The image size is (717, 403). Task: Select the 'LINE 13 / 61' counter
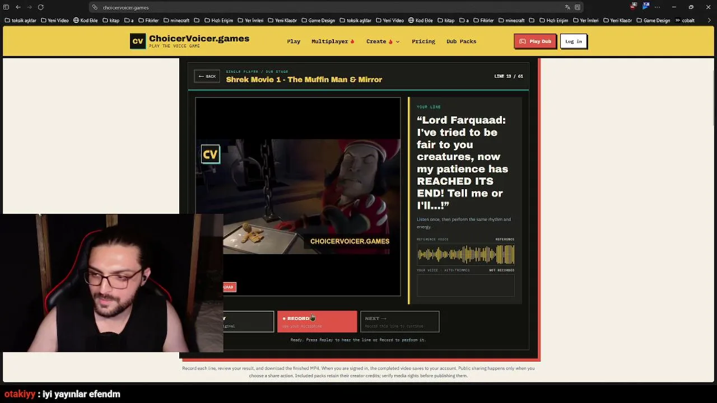click(509, 76)
